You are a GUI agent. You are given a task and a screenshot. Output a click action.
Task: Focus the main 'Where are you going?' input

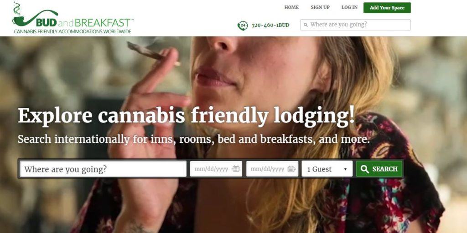coord(103,169)
